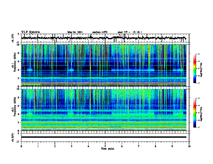The image size is (213, 164).
Task: Click the "-5" tick of ch.3(V) axis
Action: point(18,142)
